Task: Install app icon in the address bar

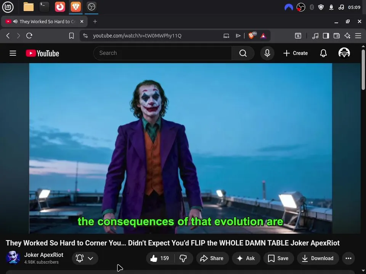Action: [226, 36]
